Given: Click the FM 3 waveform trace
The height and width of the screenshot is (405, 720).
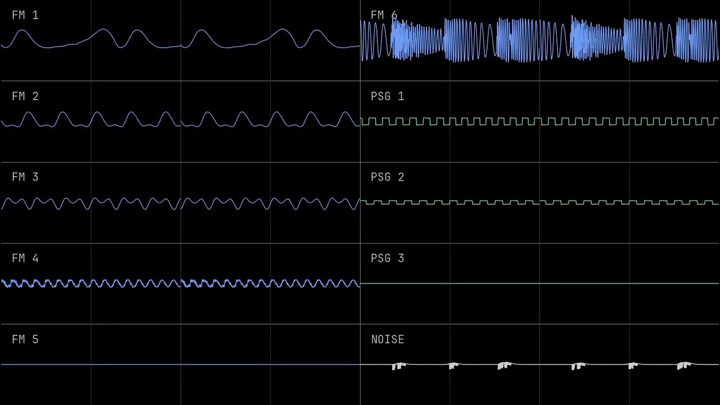Looking at the screenshot, I should point(180,203).
